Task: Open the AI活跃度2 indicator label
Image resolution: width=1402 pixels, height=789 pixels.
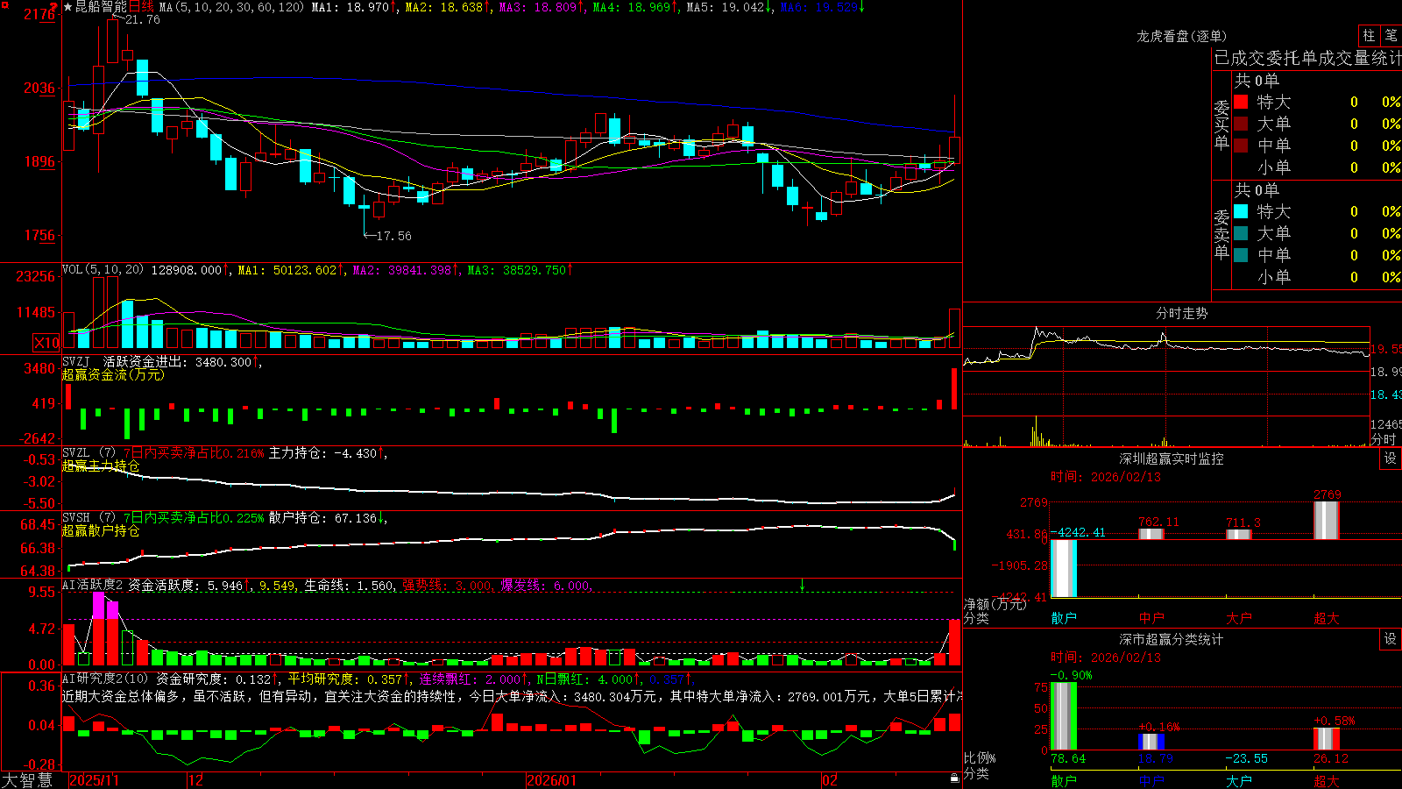Action: point(93,585)
